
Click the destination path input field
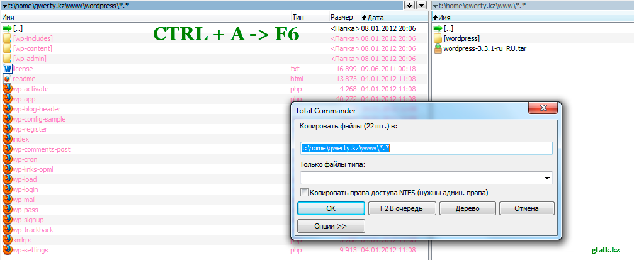click(x=427, y=148)
